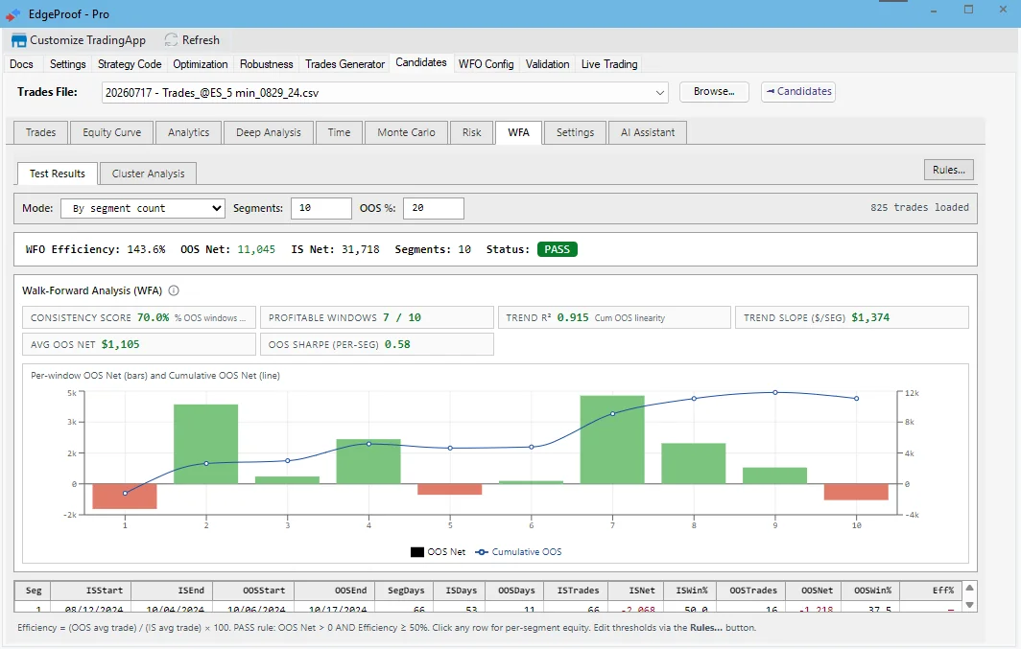The width and height of the screenshot is (1021, 649).
Task: Click the segment 9 cumulative line point
Action: click(x=775, y=393)
